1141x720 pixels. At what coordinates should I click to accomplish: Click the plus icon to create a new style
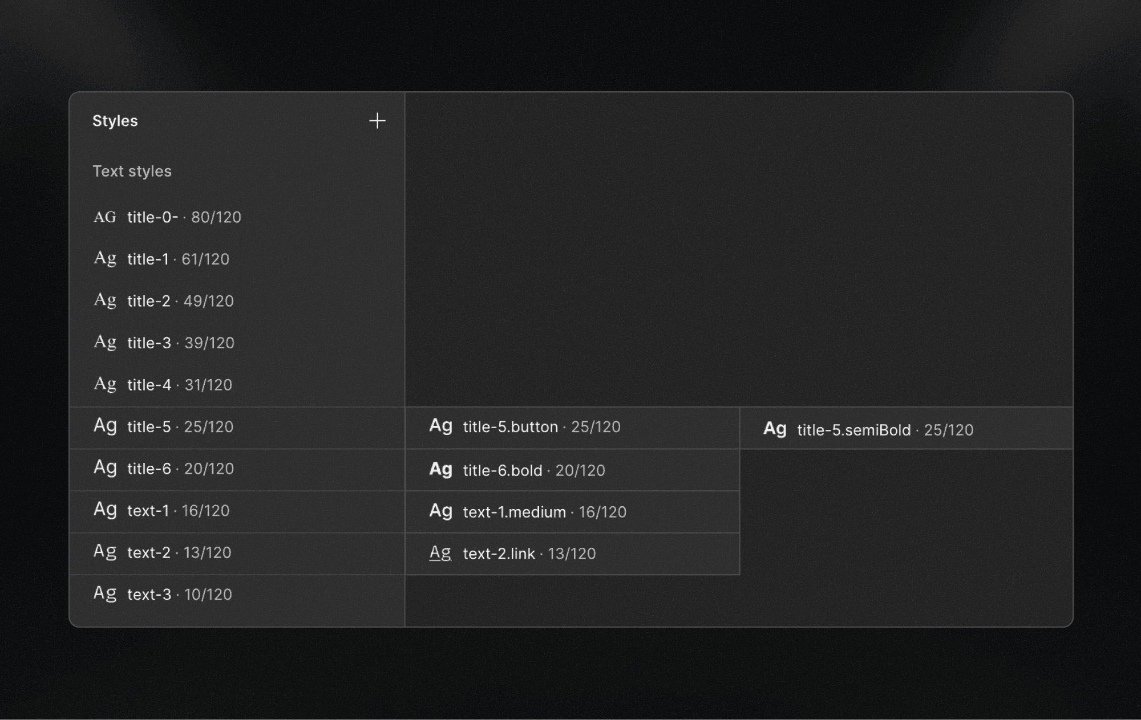378,121
